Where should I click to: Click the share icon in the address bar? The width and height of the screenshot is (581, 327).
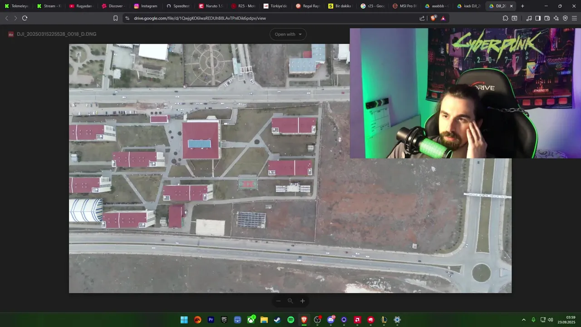pyautogui.click(x=422, y=18)
